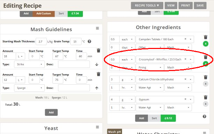Open Gypsum Water Agt type dropdown
The image size is (214, 134).
(x=150, y=108)
